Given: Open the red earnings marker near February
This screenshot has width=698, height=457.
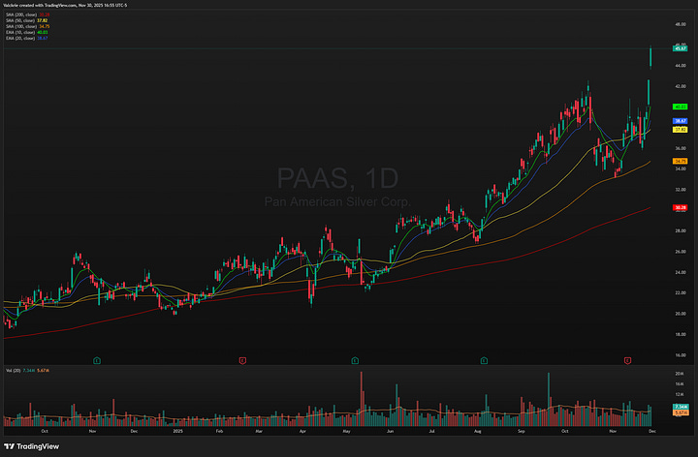Looking at the screenshot, I should tap(242, 360).
